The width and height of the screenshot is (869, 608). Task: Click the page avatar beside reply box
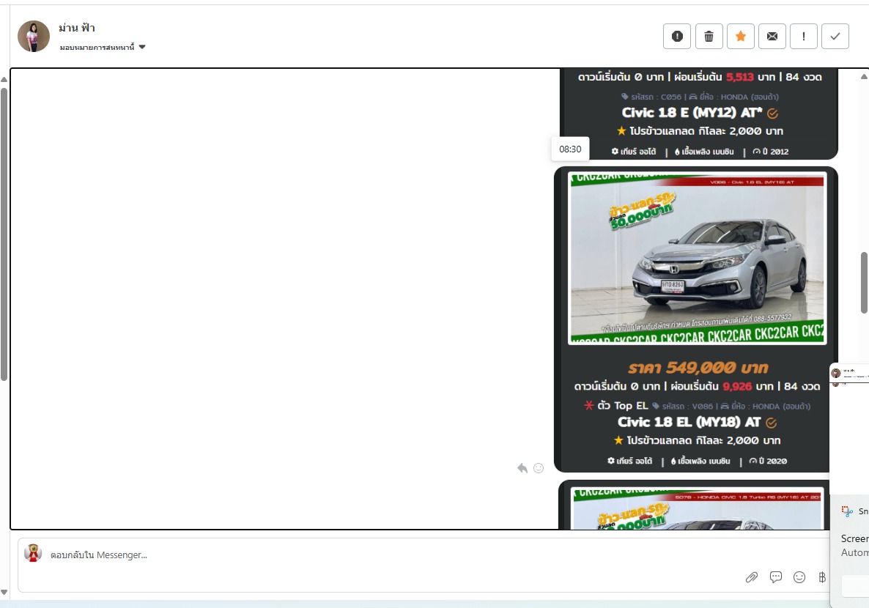(33, 552)
